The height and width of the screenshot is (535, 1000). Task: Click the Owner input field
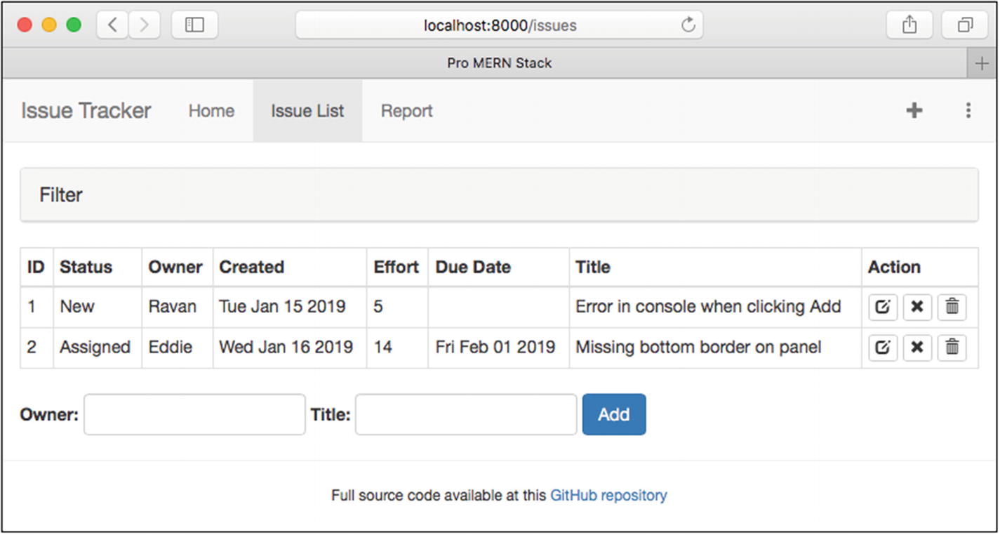click(x=194, y=415)
